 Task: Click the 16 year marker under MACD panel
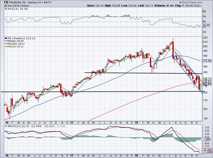pos(7,156)
